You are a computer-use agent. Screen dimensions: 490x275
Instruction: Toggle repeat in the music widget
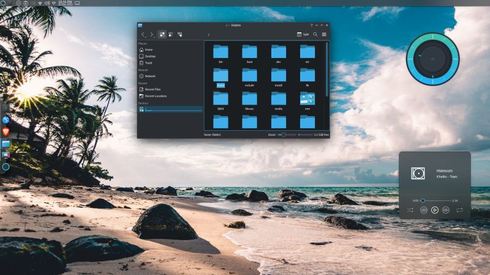[x=459, y=210]
